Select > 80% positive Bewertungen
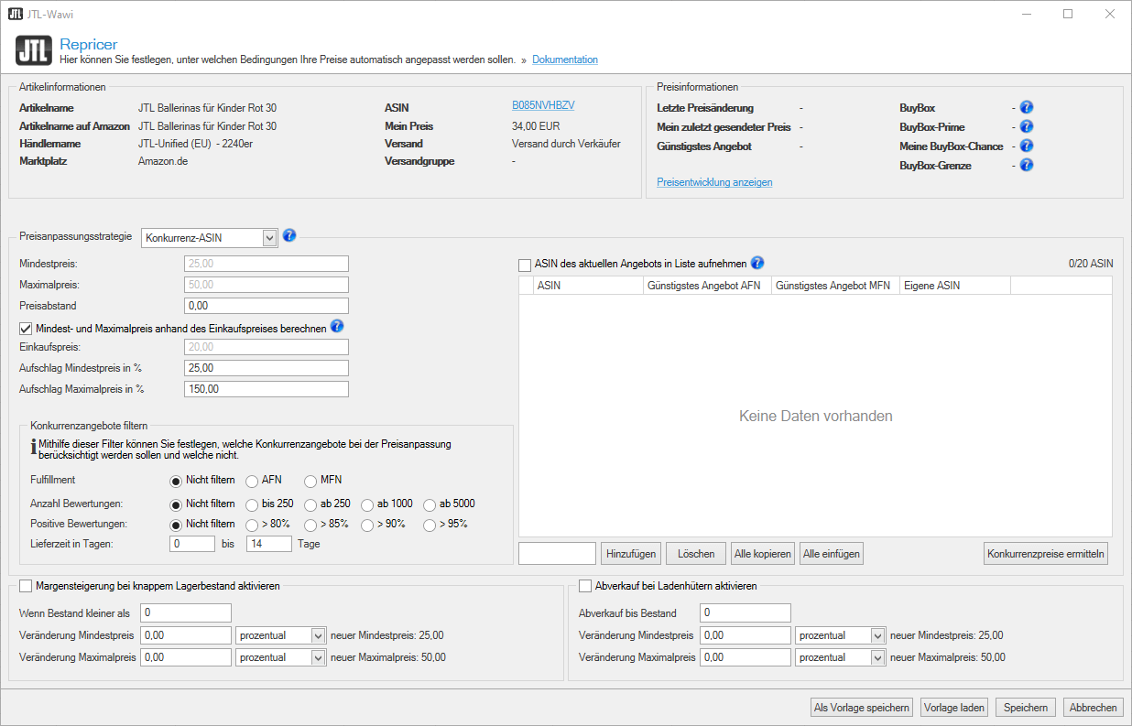Image resolution: width=1132 pixels, height=726 pixels. pyautogui.click(x=252, y=525)
